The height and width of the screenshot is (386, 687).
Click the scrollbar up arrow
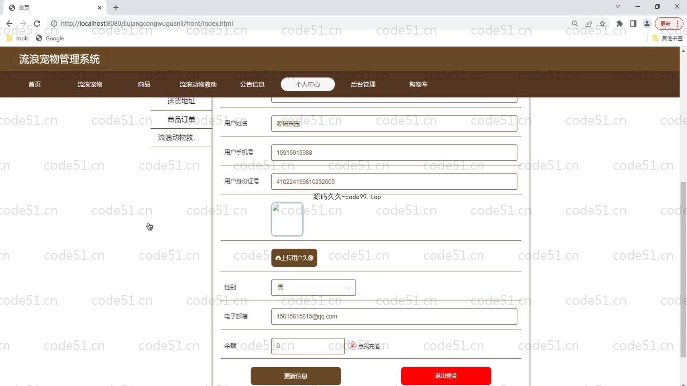click(x=683, y=51)
